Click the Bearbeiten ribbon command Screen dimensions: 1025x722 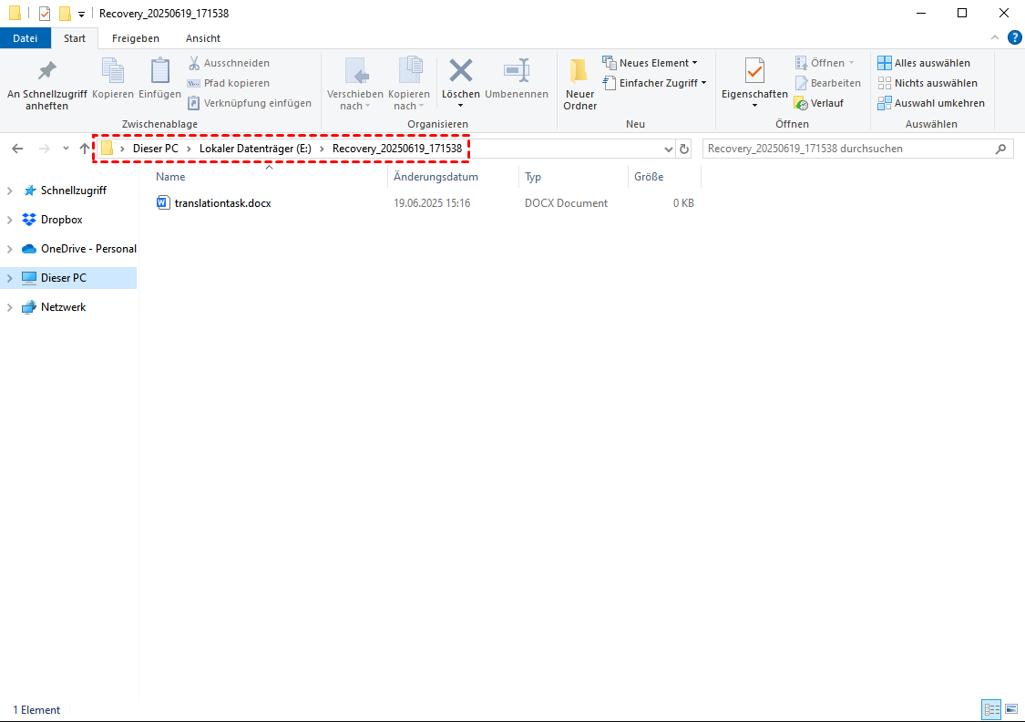point(827,83)
